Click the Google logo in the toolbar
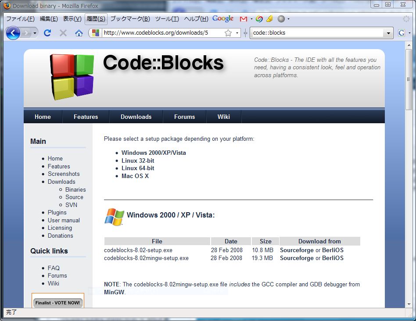Viewport: 416px width, 321px height. click(223, 18)
